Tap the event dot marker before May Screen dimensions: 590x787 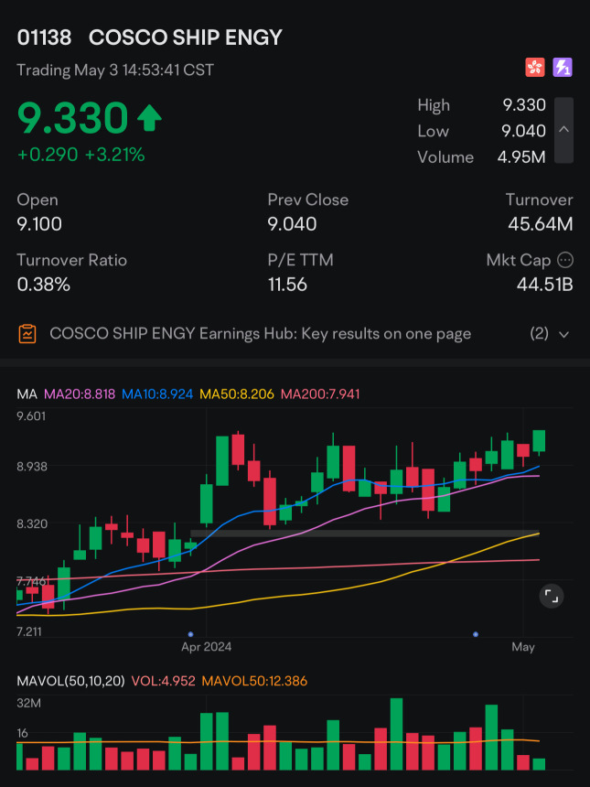476,634
